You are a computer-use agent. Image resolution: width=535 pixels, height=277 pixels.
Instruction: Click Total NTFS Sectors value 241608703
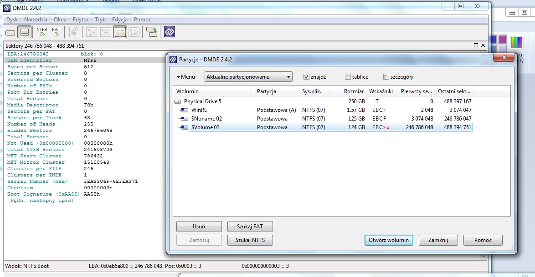[x=98, y=150]
